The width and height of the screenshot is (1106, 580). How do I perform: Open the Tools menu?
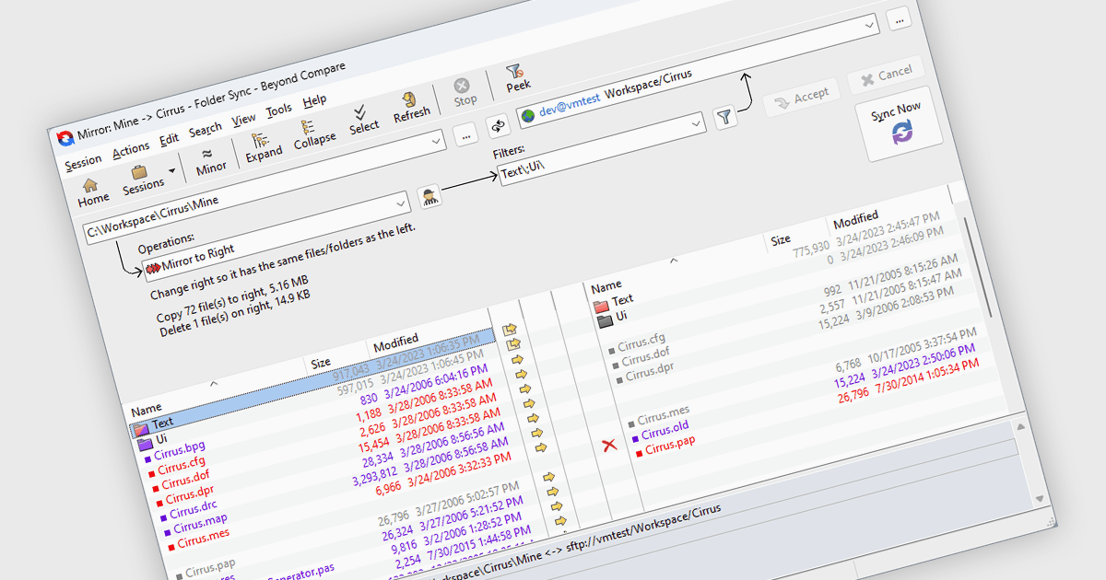coord(279,110)
